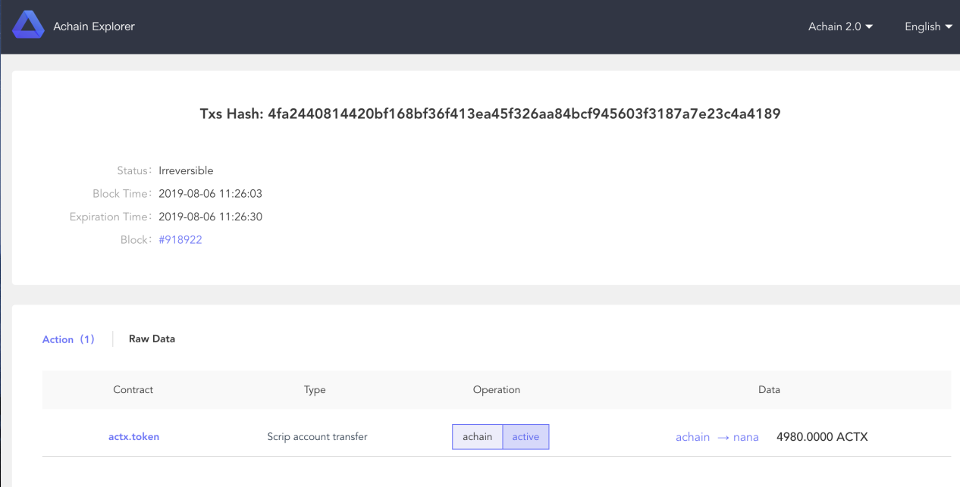Click the Irreversible status value
Viewport: 960px width, 487px height.
(186, 170)
